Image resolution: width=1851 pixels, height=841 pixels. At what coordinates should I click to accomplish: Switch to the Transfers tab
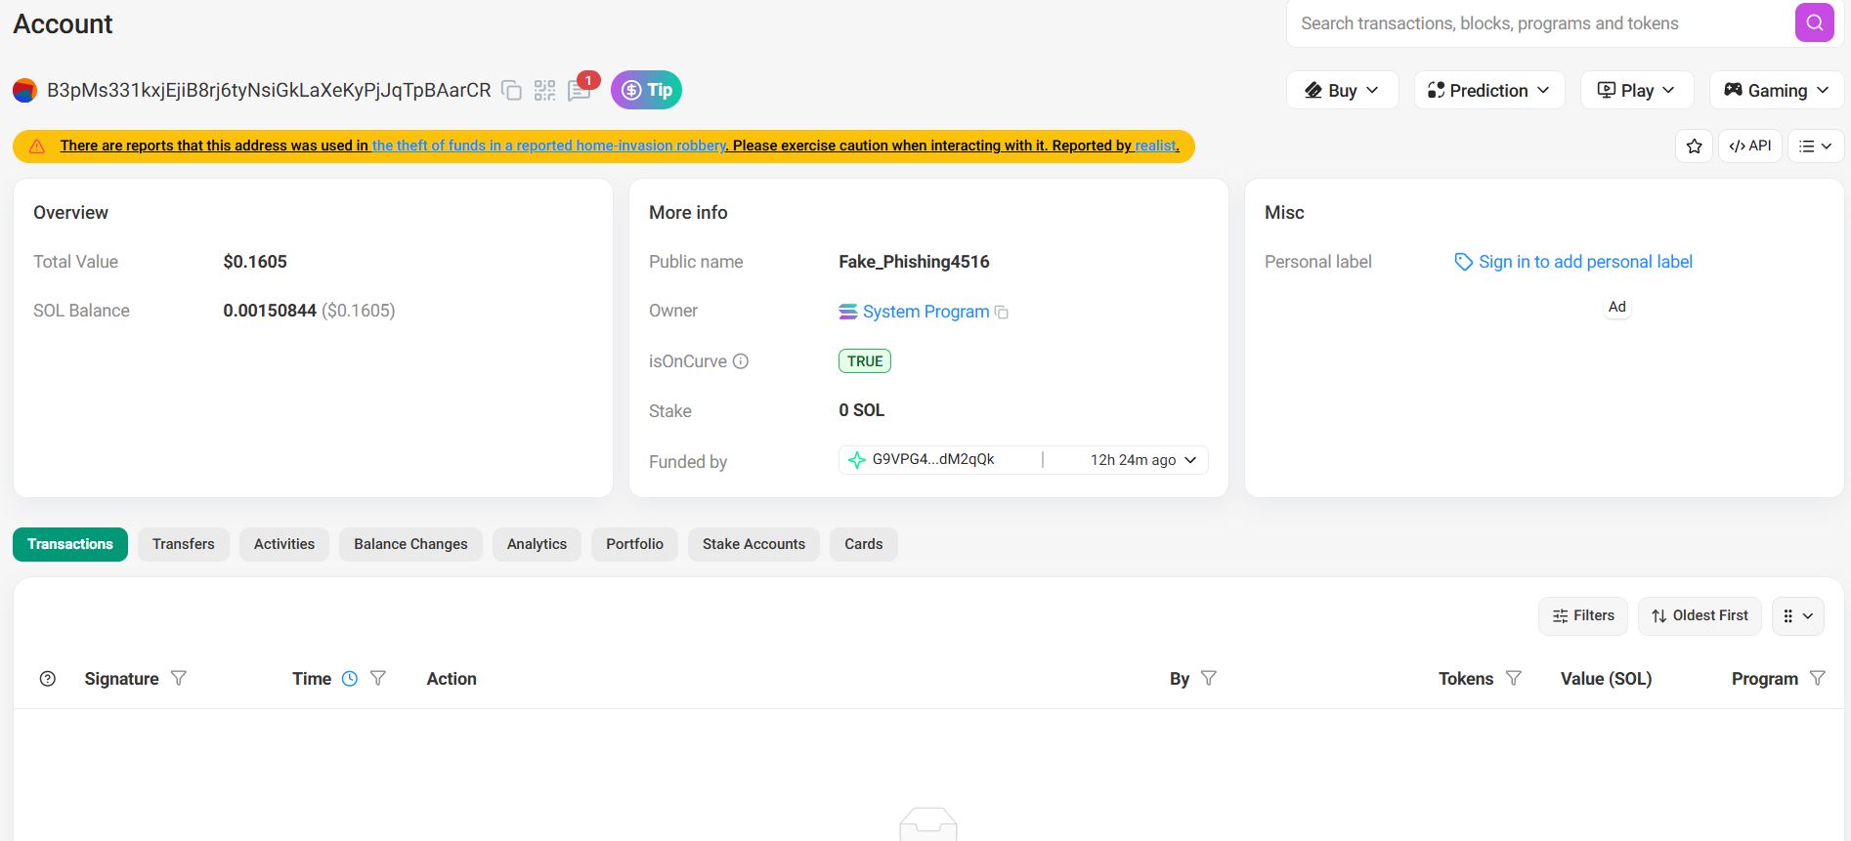pyautogui.click(x=184, y=544)
